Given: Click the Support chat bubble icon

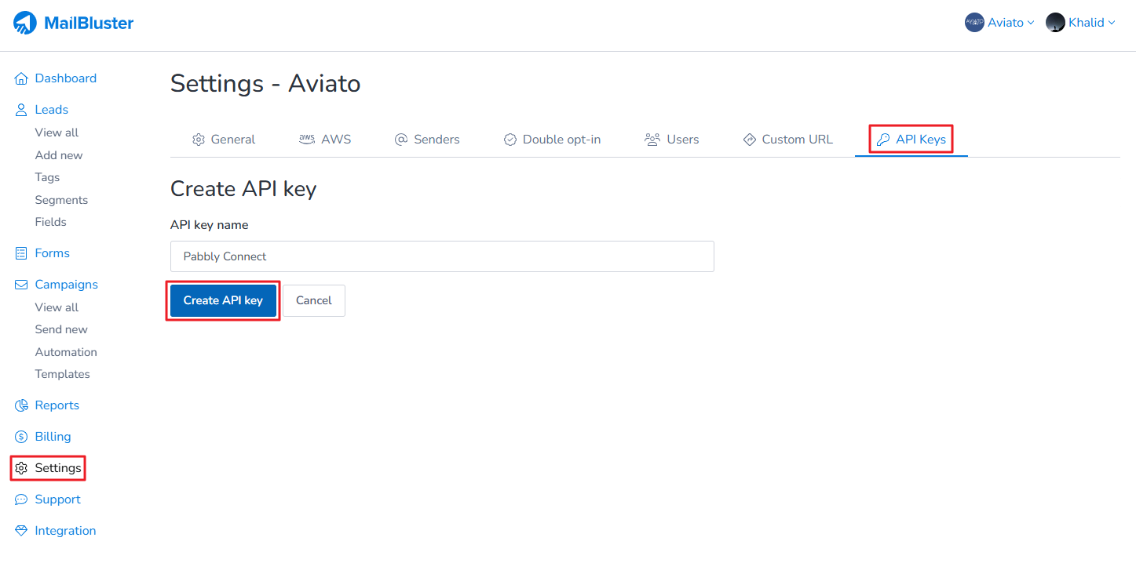Looking at the screenshot, I should 21,499.
